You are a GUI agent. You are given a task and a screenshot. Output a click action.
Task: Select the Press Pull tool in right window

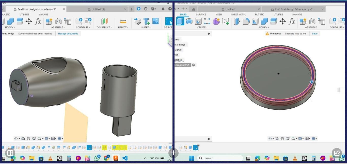click(x=237, y=21)
